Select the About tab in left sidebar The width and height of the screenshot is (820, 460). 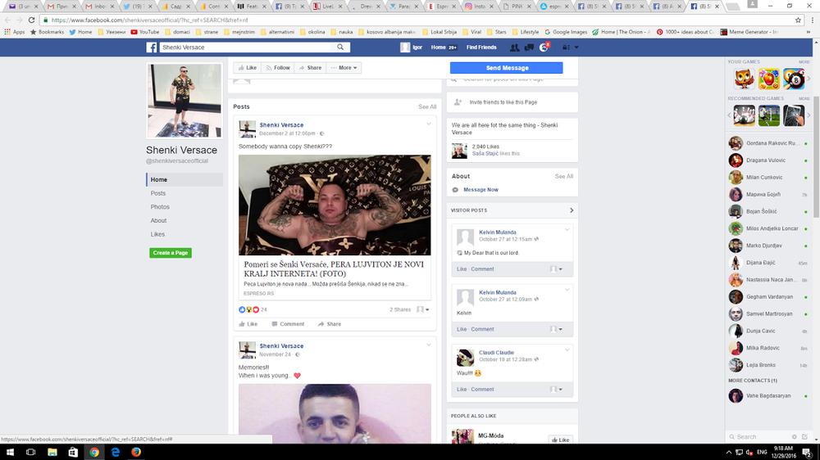click(158, 220)
